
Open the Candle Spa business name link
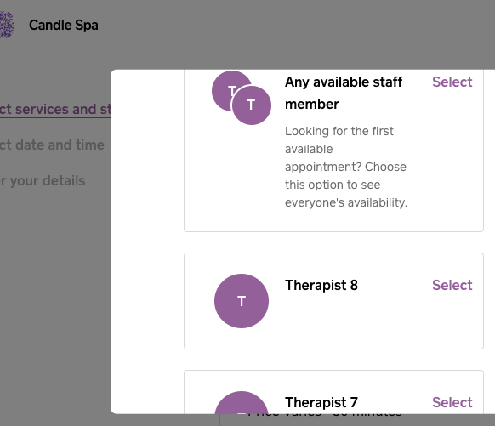(64, 25)
